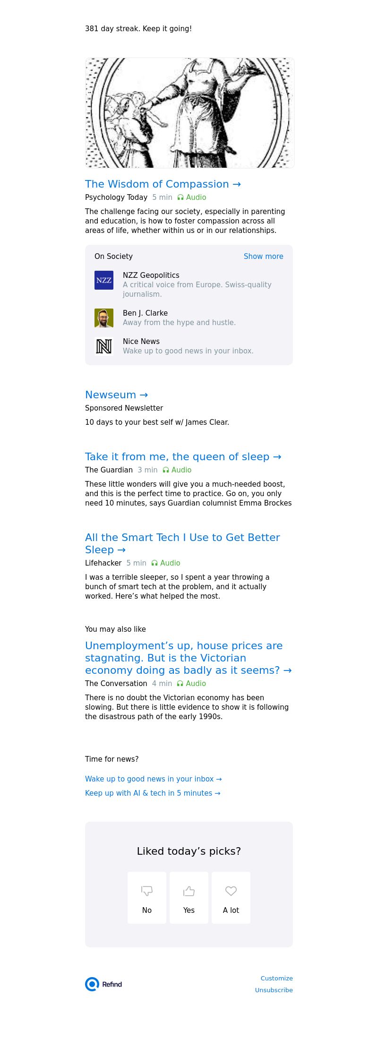
Task: Click the Unsubscribe link
Action: tap(274, 990)
